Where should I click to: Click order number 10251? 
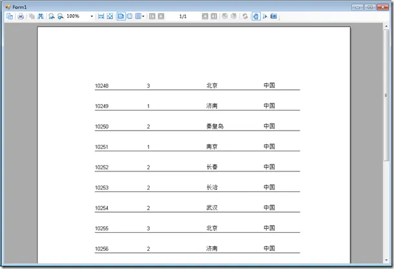tap(102, 147)
